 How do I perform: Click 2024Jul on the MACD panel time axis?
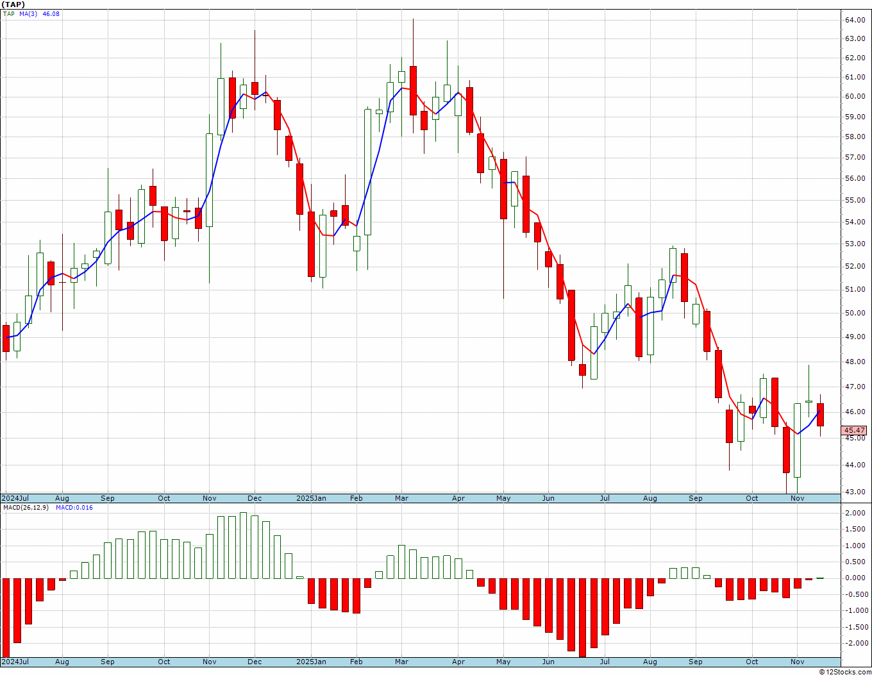(x=15, y=662)
